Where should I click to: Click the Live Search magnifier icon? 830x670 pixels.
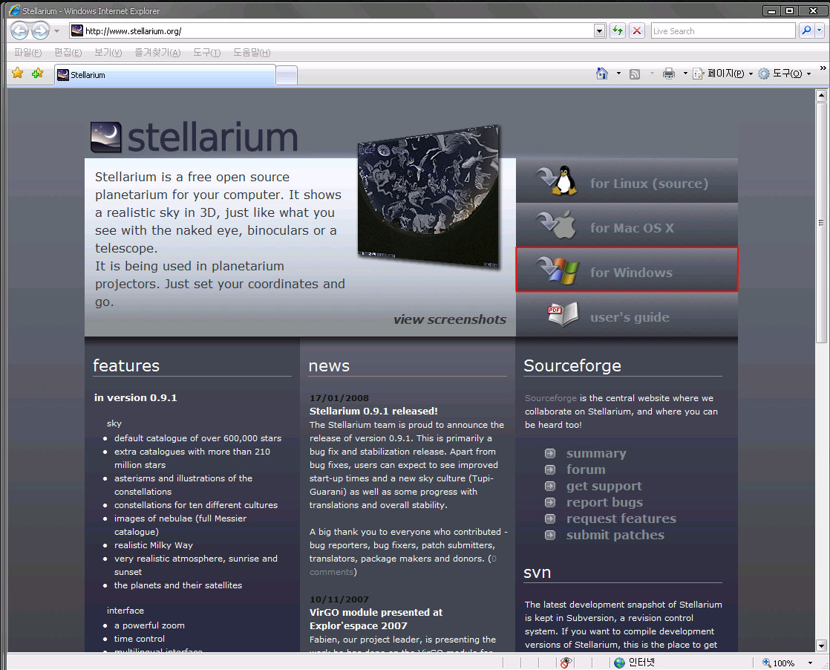click(806, 30)
